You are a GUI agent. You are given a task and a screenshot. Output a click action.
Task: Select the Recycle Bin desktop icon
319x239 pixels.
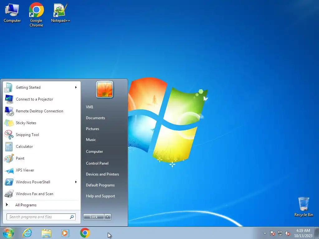303,207
